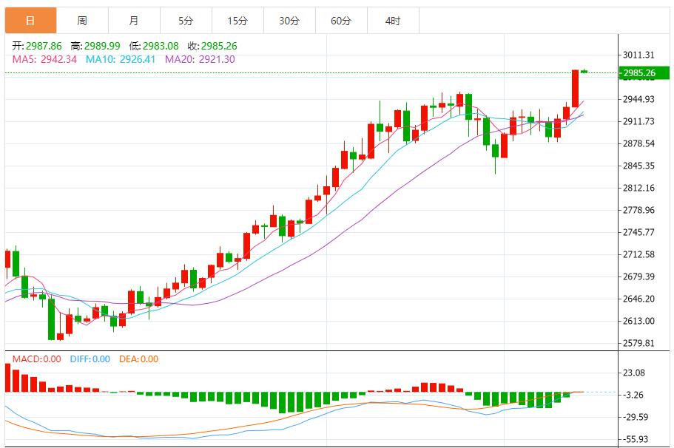This screenshot has height=448, width=674.
Task: Open the 月 monthly chart tab
Action: point(134,21)
